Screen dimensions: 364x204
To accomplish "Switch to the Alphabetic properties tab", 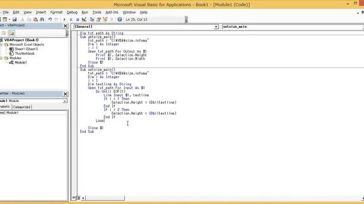I will [x=5, y=107].
